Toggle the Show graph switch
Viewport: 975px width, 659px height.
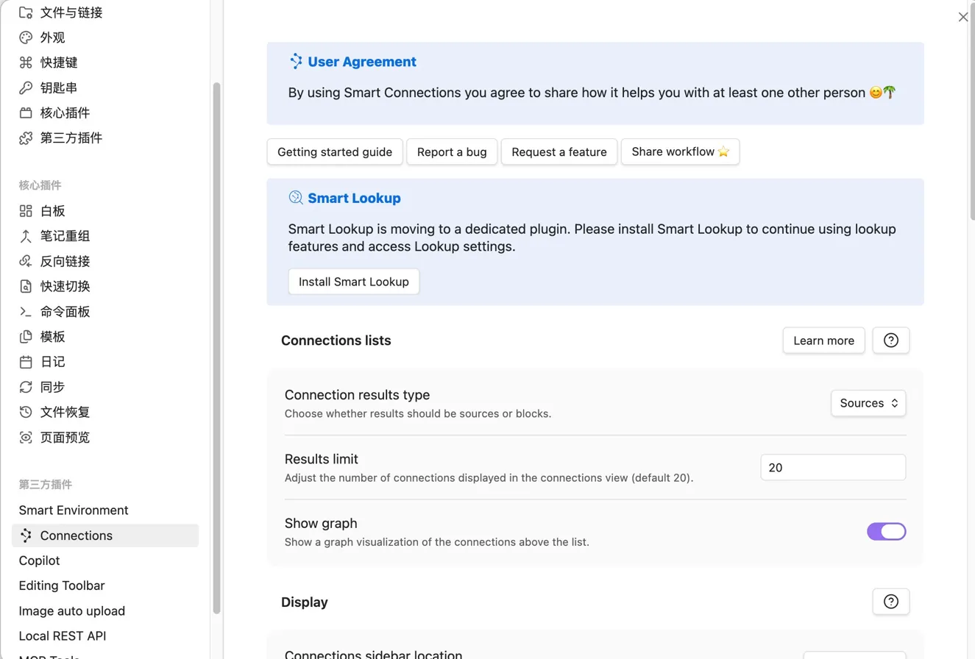[x=887, y=532]
